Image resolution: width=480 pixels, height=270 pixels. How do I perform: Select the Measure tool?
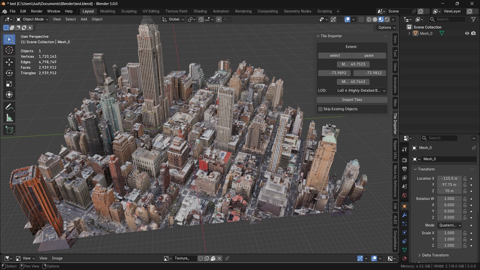pyautogui.click(x=9, y=118)
